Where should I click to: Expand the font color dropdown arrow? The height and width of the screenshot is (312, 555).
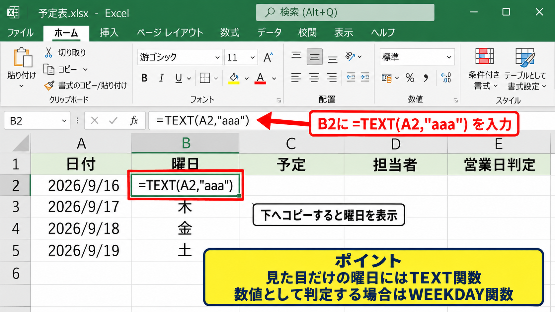(274, 79)
